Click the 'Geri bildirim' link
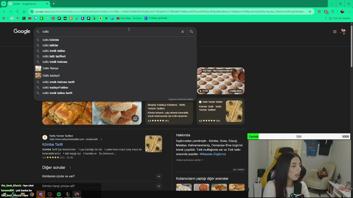The image size is (353, 198). [x=239, y=170]
